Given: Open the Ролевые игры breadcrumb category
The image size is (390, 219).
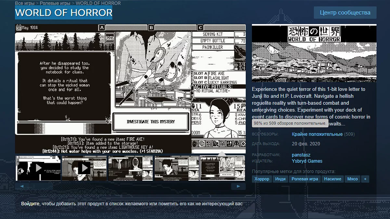Looking at the screenshot, I should 56,3.
